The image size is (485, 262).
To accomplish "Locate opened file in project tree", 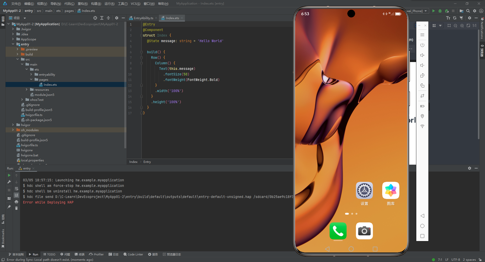I will coord(95,18).
